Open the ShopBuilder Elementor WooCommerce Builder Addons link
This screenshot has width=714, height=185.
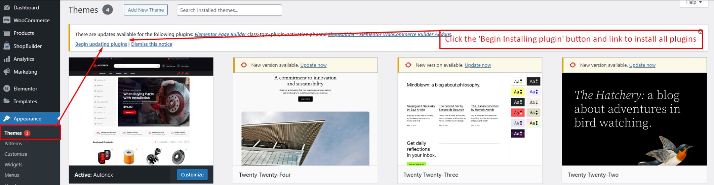click(390, 34)
